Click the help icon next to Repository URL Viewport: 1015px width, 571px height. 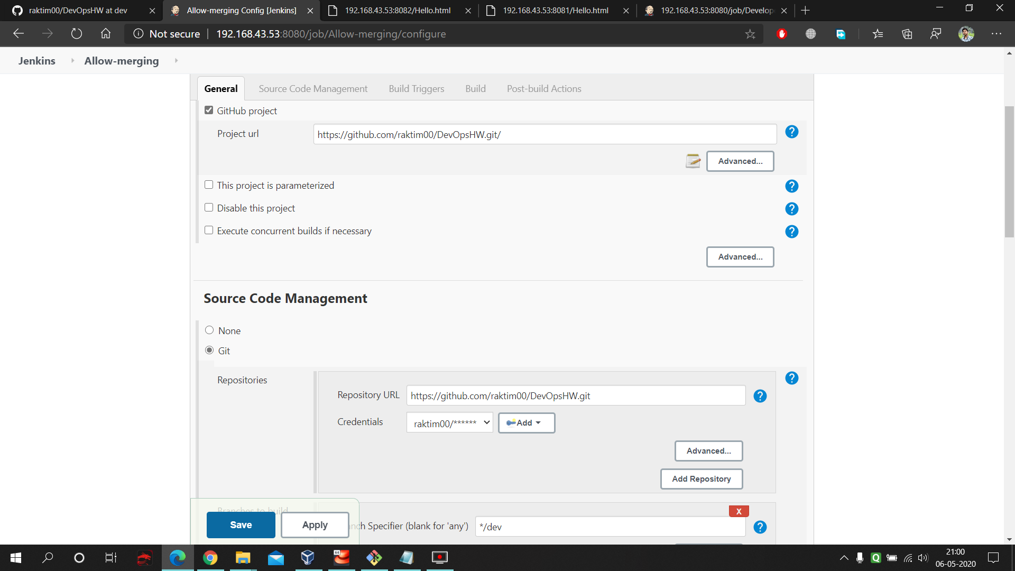[x=760, y=396]
